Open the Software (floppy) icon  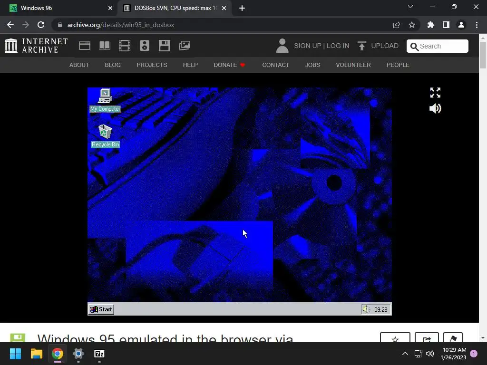pos(164,46)
